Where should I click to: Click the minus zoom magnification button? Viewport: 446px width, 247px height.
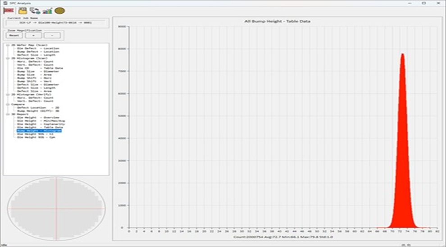52,35
